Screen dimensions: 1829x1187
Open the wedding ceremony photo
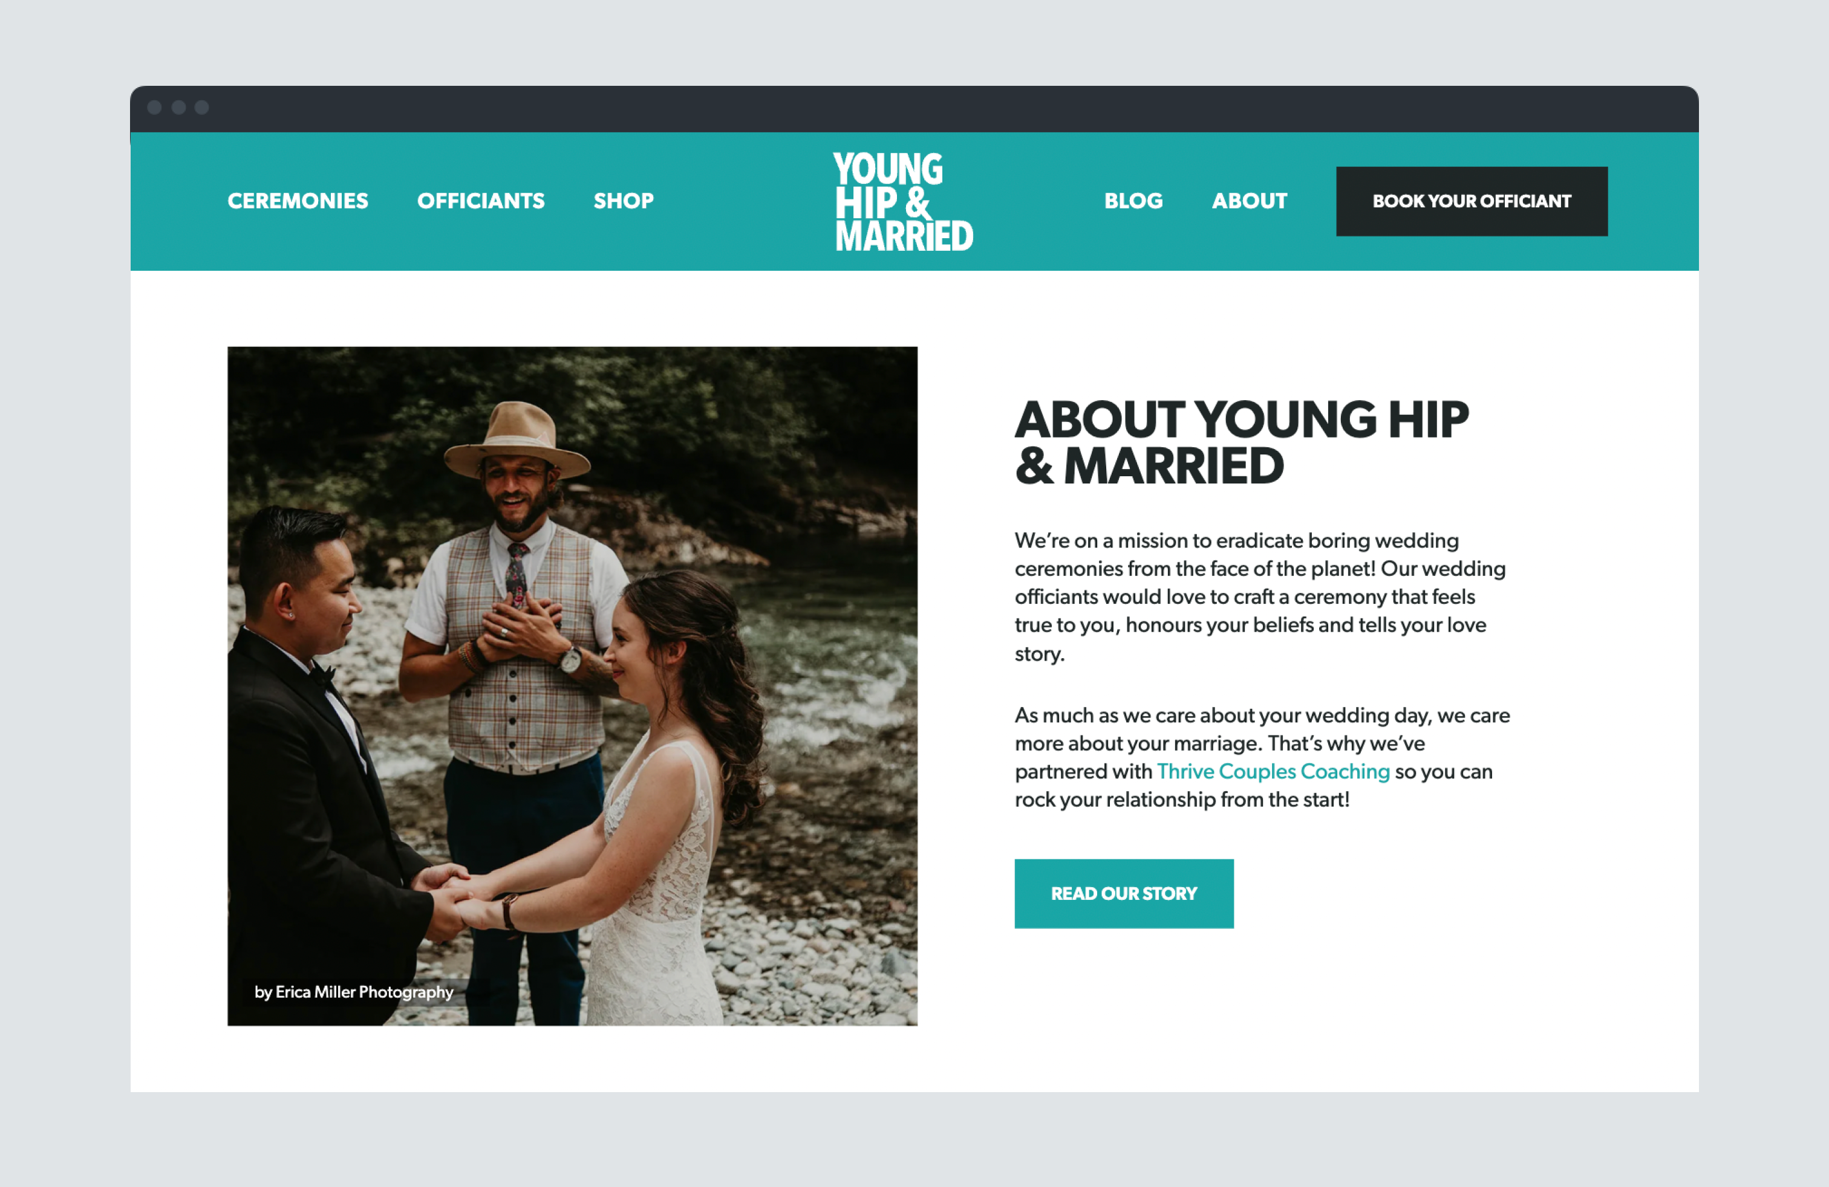click(x=572, y=685)
